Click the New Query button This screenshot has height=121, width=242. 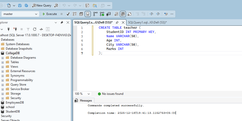(41, 5)
